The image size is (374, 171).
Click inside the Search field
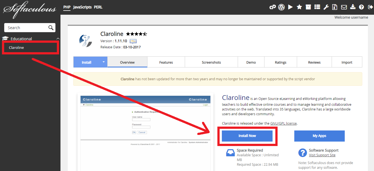tap(26, 27)
